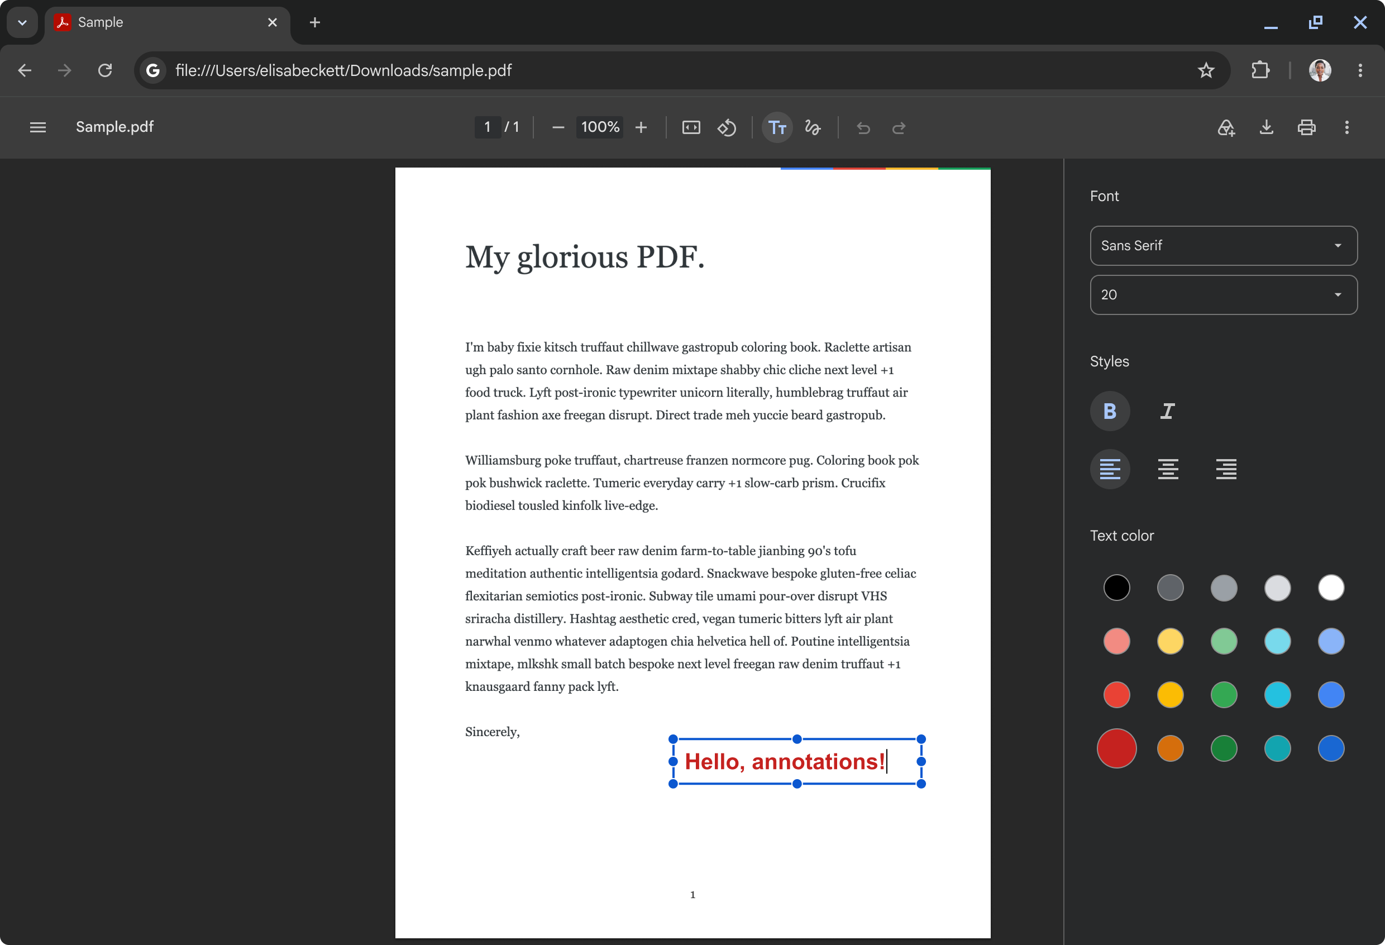The image size is (1385, 945).
Task: Go back to previous page in browser
Action: point(25,70)
